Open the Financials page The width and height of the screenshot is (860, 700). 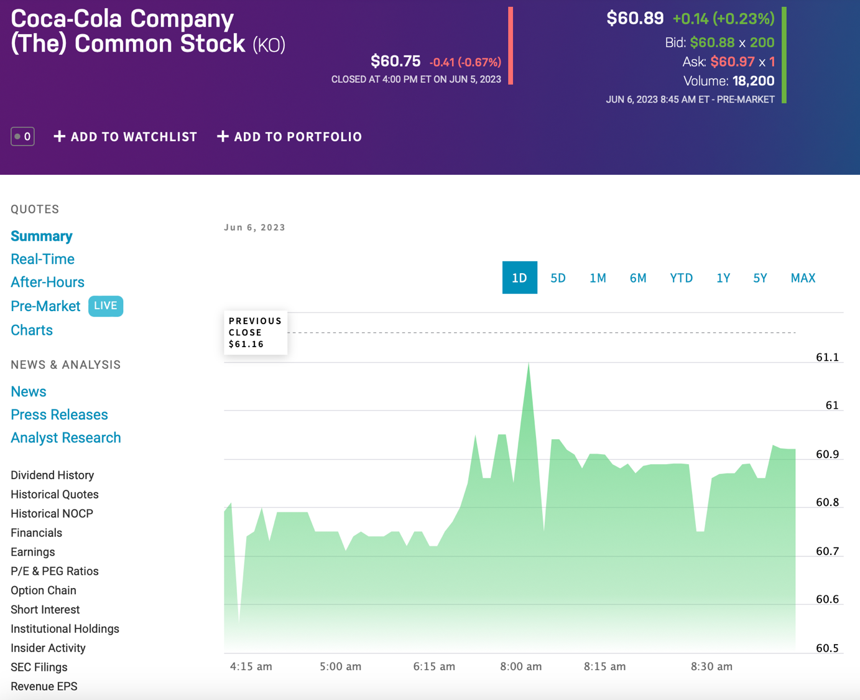pos(36,533)
